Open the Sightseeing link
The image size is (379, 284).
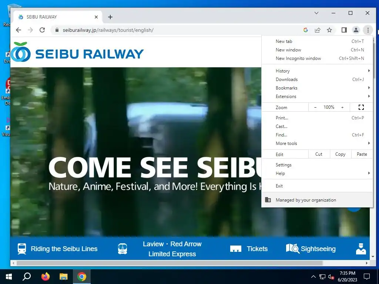pos(318,249)
